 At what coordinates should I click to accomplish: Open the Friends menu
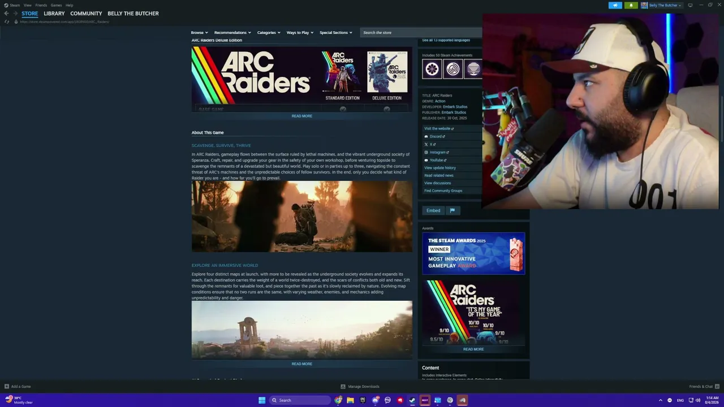[41, 5]
